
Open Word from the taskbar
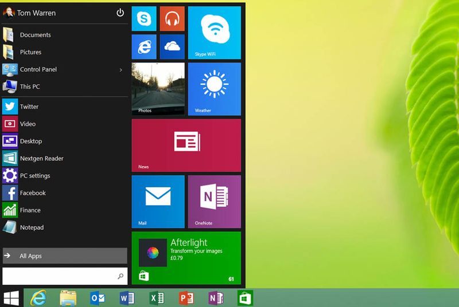point(126,298)
